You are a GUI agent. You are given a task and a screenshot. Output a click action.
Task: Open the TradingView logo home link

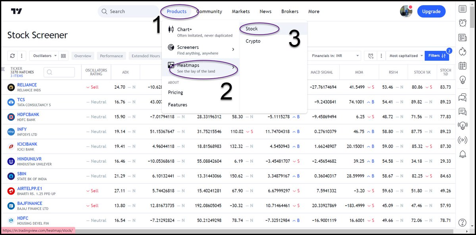pos(16,12)
